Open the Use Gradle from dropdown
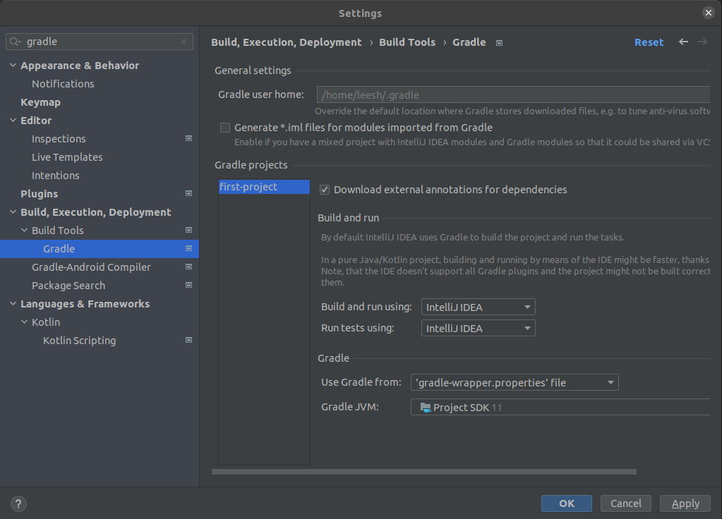722x519 pixels. [515, 382]
